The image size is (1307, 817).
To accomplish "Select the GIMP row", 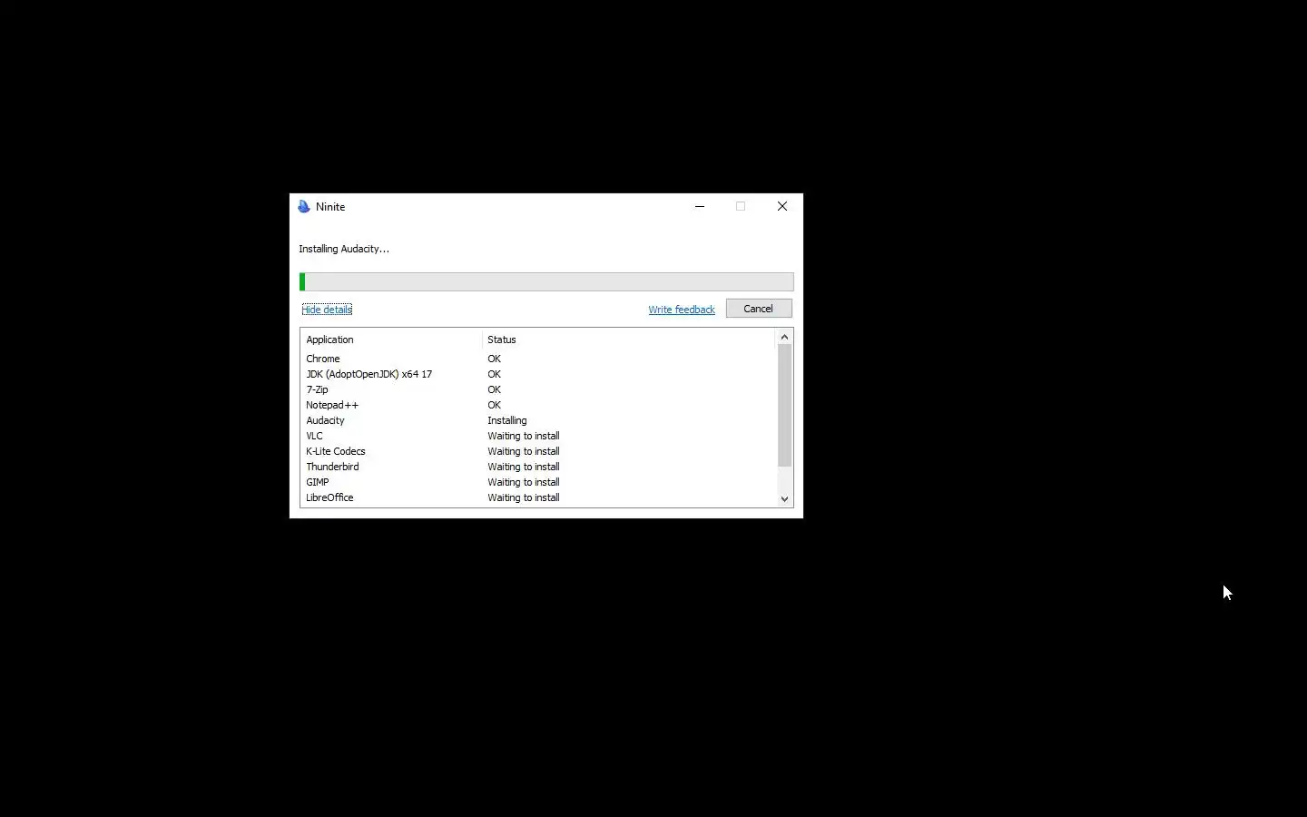I will [539, 482].
